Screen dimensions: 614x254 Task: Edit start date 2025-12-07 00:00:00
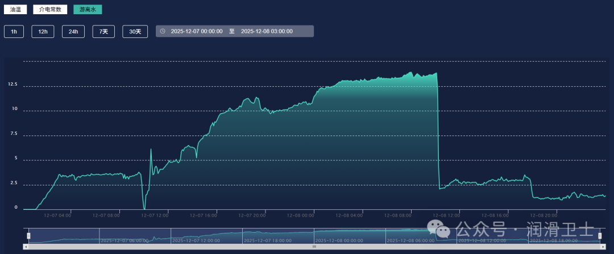197,31
